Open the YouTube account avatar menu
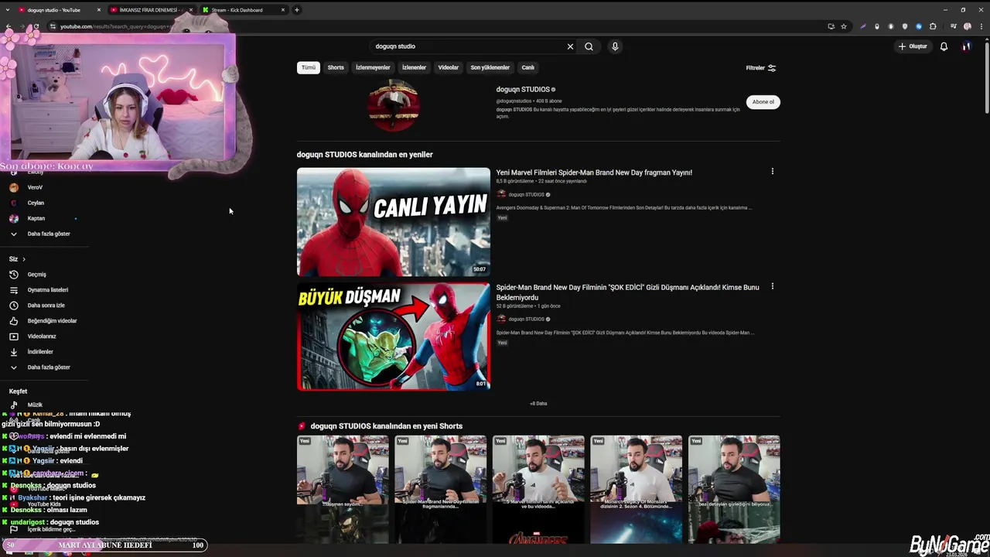 (x=966, y=46)
